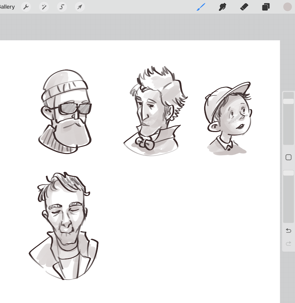Open the active color swatch picker

[x=287, y=7]
